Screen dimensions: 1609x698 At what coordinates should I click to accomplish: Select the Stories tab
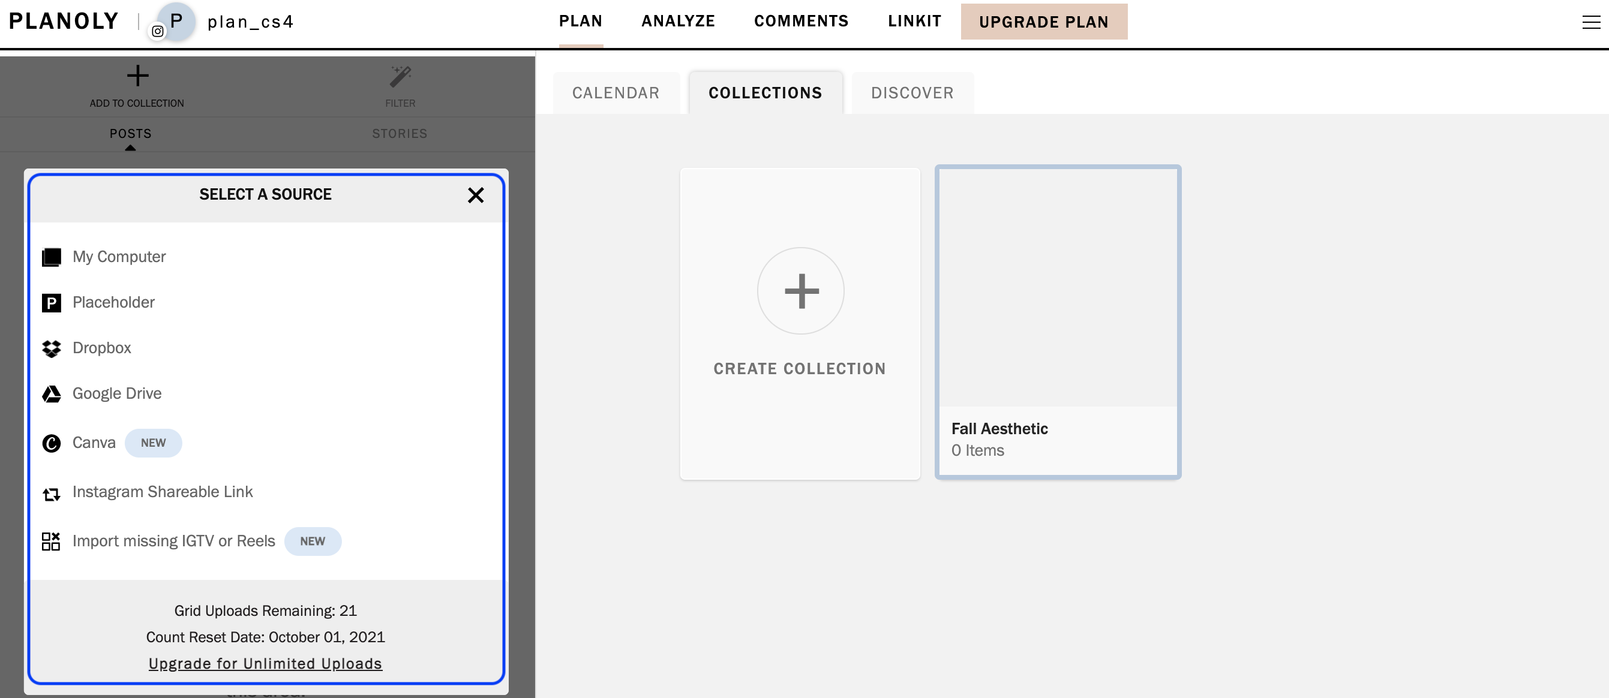click(x=400, y=134)
